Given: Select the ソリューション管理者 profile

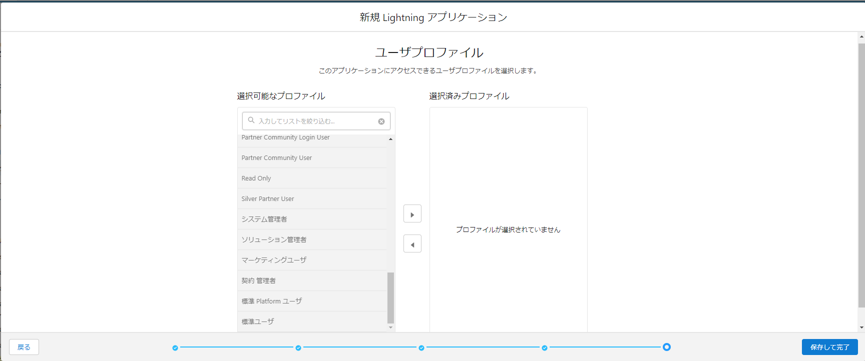Looking at the screenshot, I should point(312,239).
